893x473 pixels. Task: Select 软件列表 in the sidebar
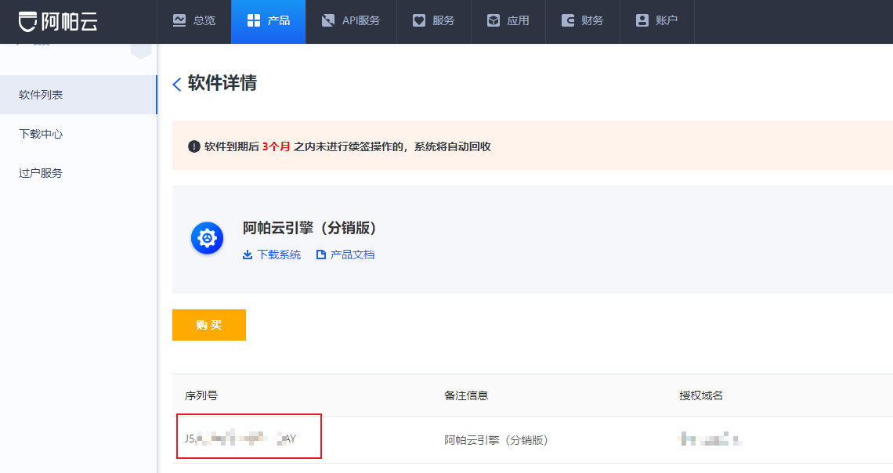coord(78,95)
